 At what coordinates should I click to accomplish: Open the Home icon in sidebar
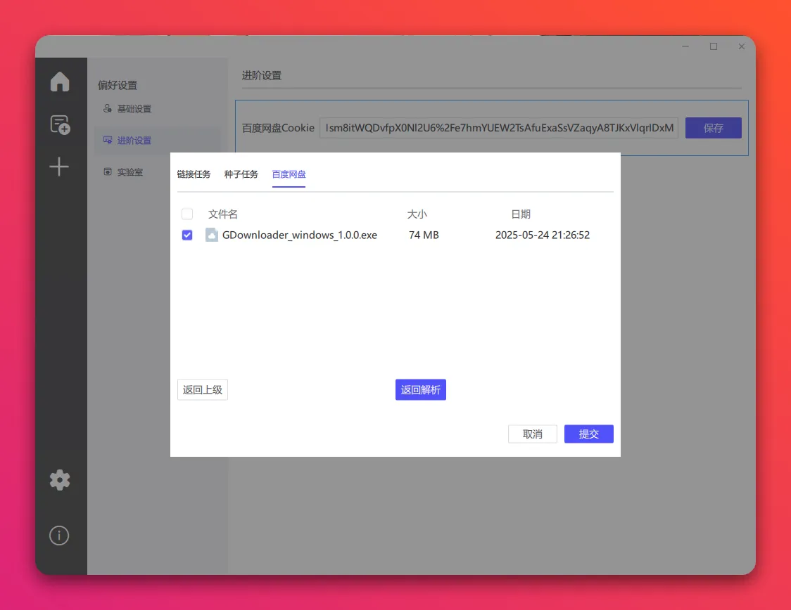pyautogui.click(x=60, y=82)
